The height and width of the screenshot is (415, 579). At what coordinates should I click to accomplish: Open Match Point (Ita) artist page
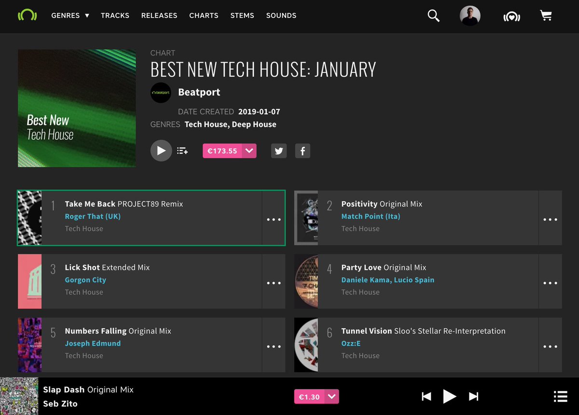(371, 216)
